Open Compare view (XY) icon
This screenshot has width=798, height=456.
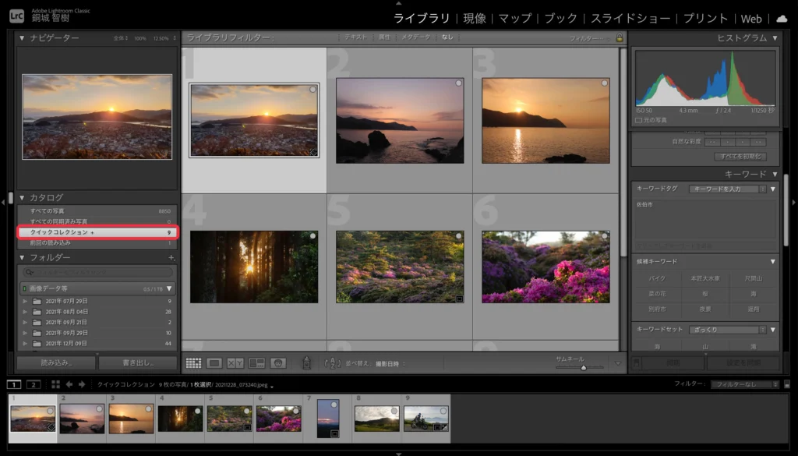[x=235, y=363]
